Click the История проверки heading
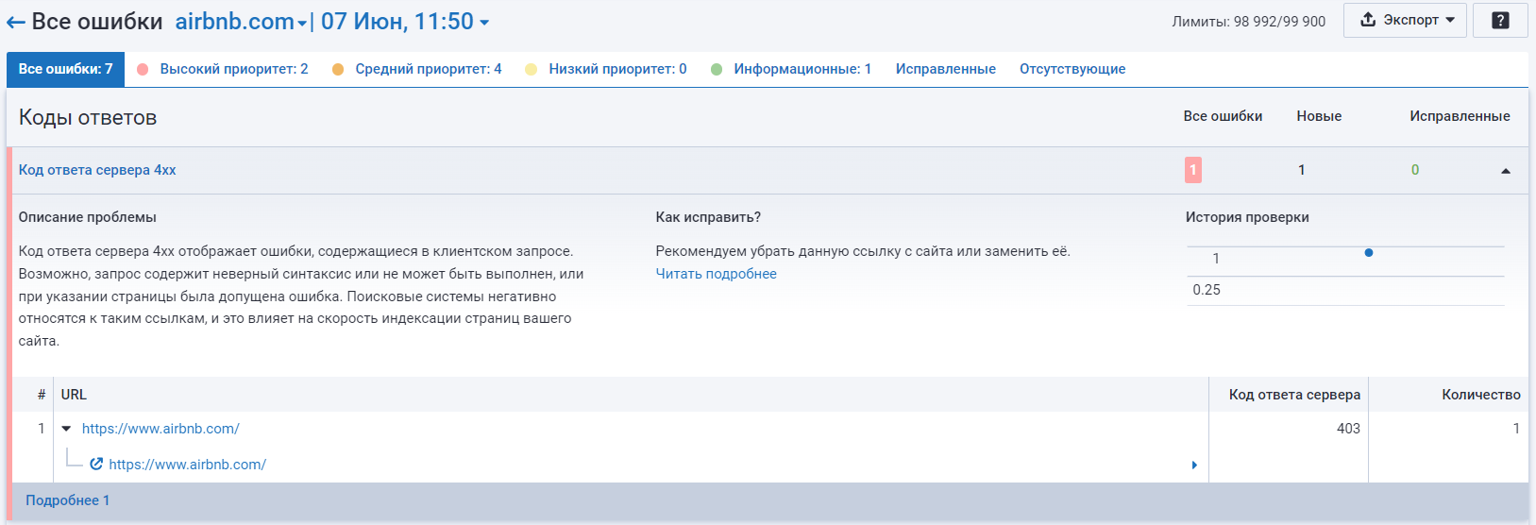1536x525 pixels. pos(1247,217)
